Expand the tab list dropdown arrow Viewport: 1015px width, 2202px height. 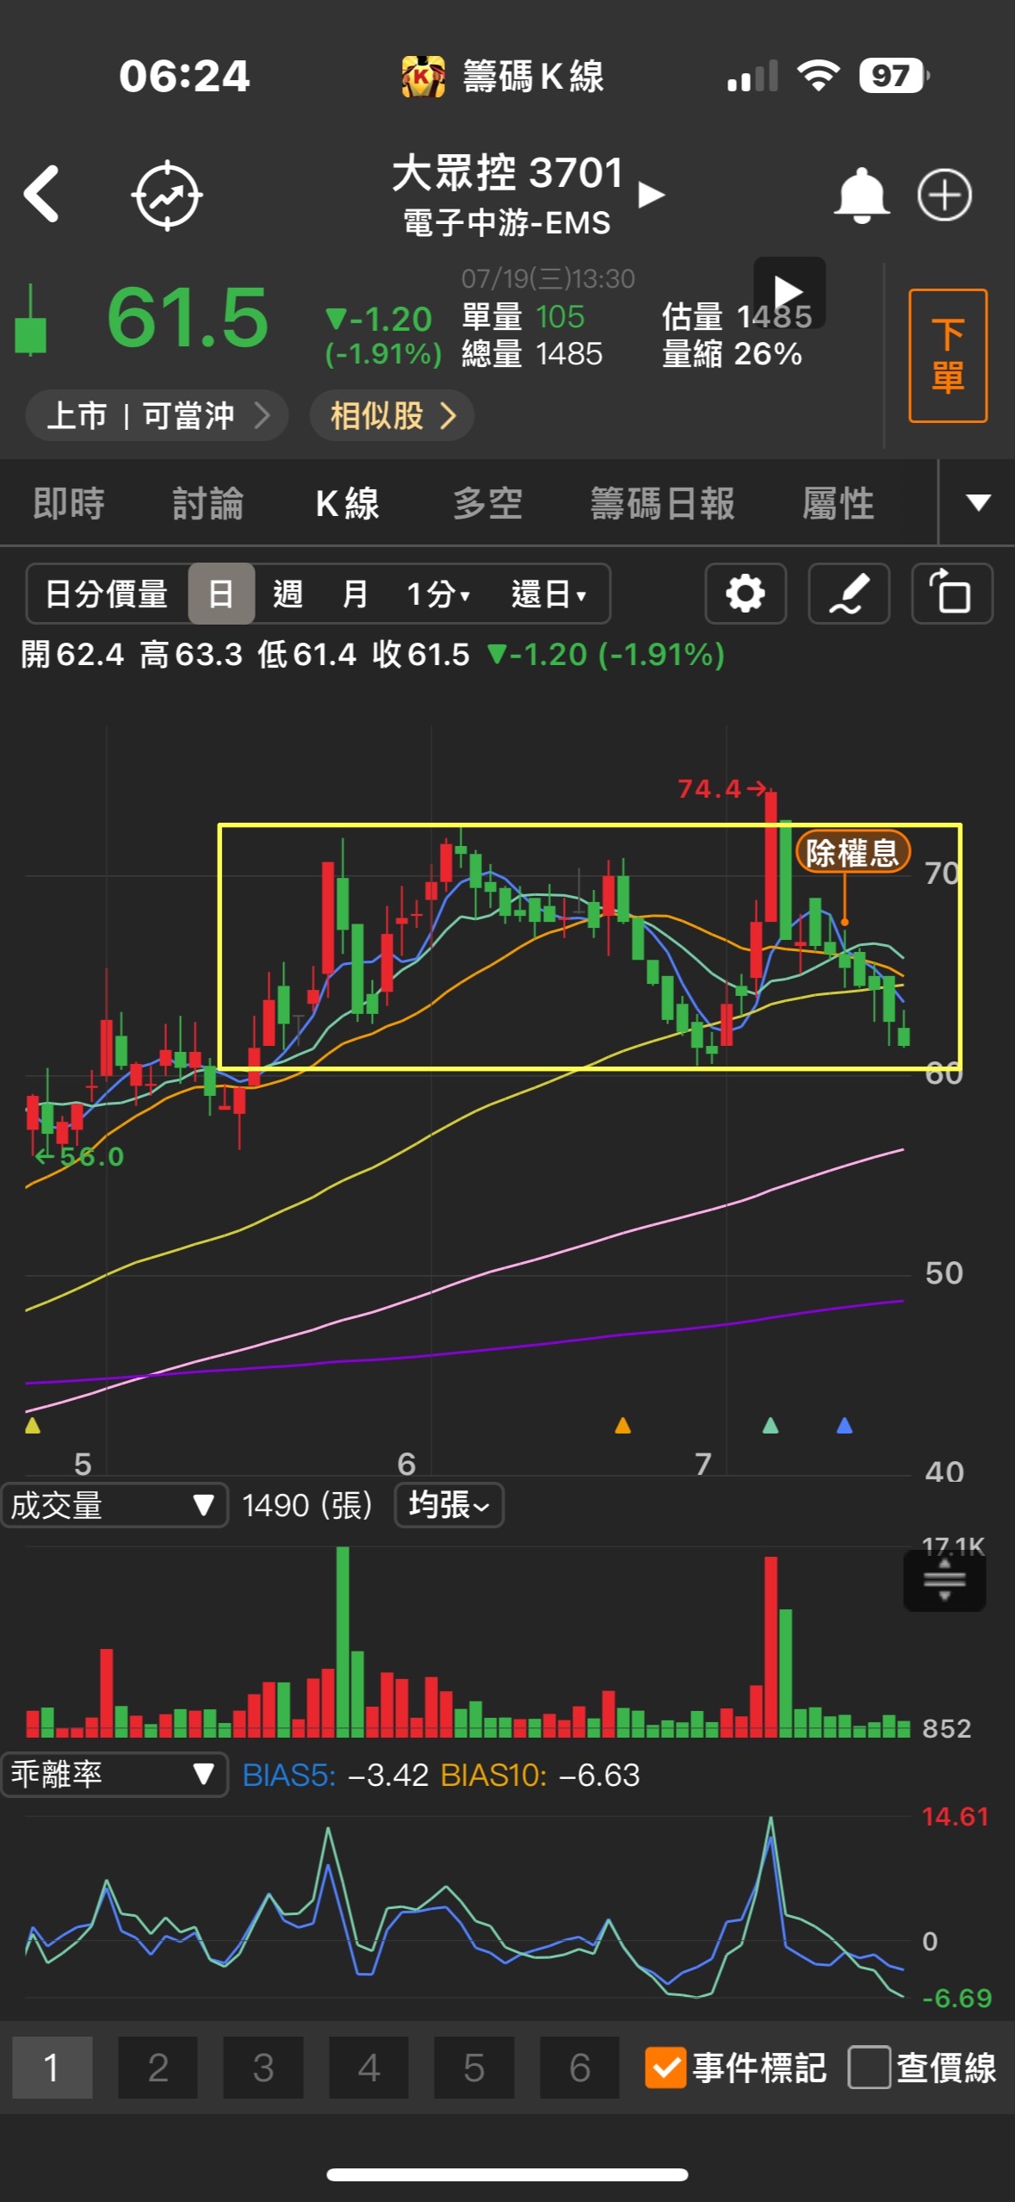pos(978,502)
